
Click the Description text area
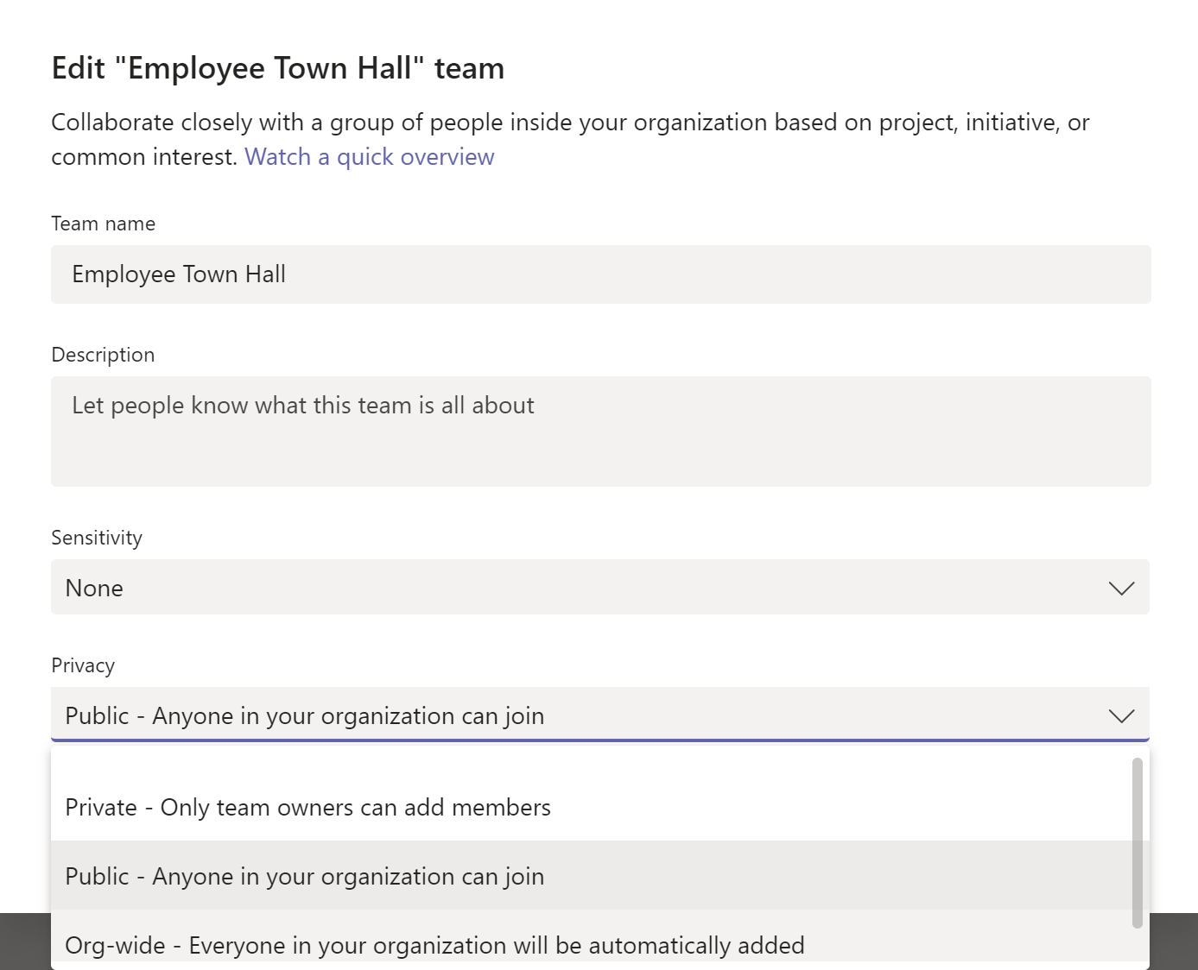pyautogui.click(x=600, y=431)
